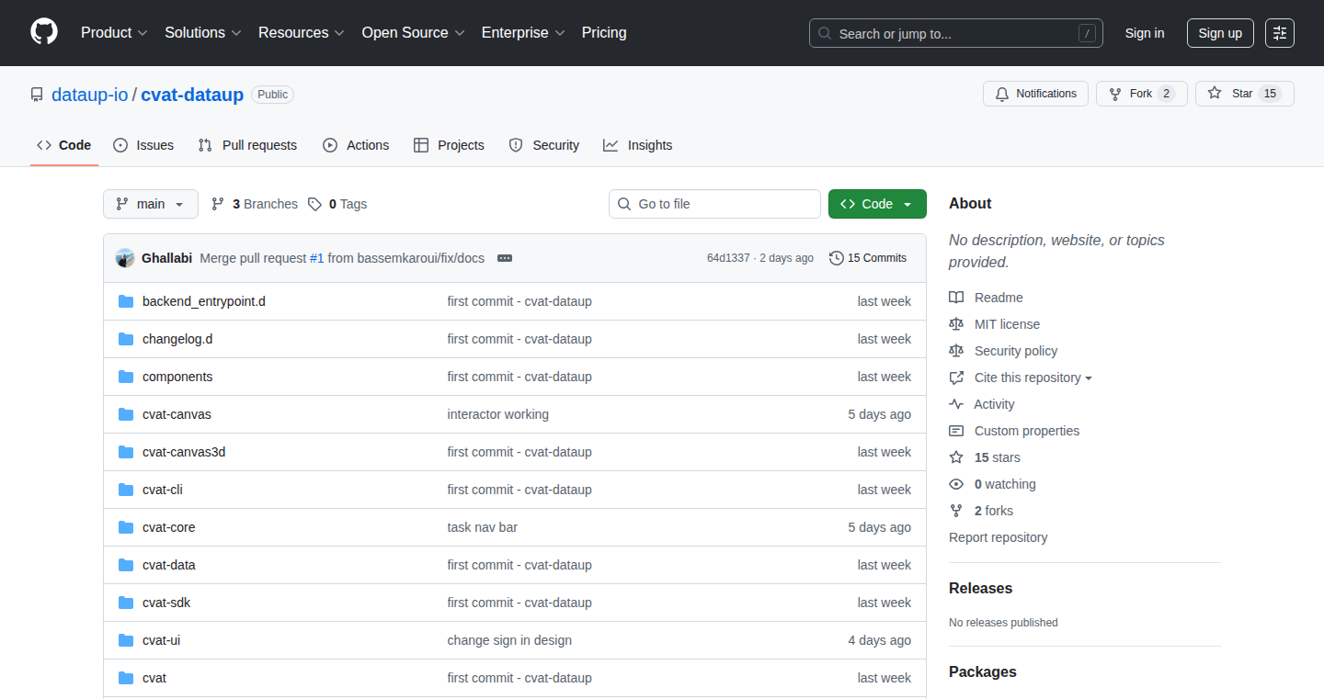This screenshot has width=1324, height=699.
Task: Click the star icon beside 15 stars
Action: [x=956, y=457]
